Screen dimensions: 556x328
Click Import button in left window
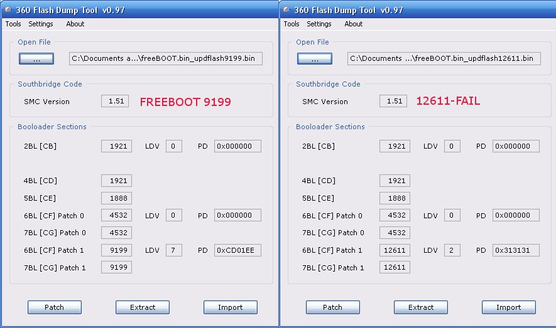click(231, 307)
